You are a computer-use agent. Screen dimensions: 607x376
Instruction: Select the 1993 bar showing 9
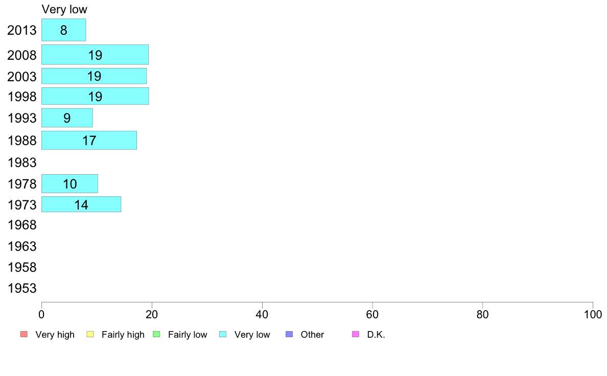(67, 118)
